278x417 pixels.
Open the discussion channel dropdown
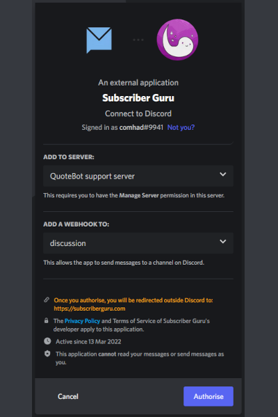[x=138, y=243]
